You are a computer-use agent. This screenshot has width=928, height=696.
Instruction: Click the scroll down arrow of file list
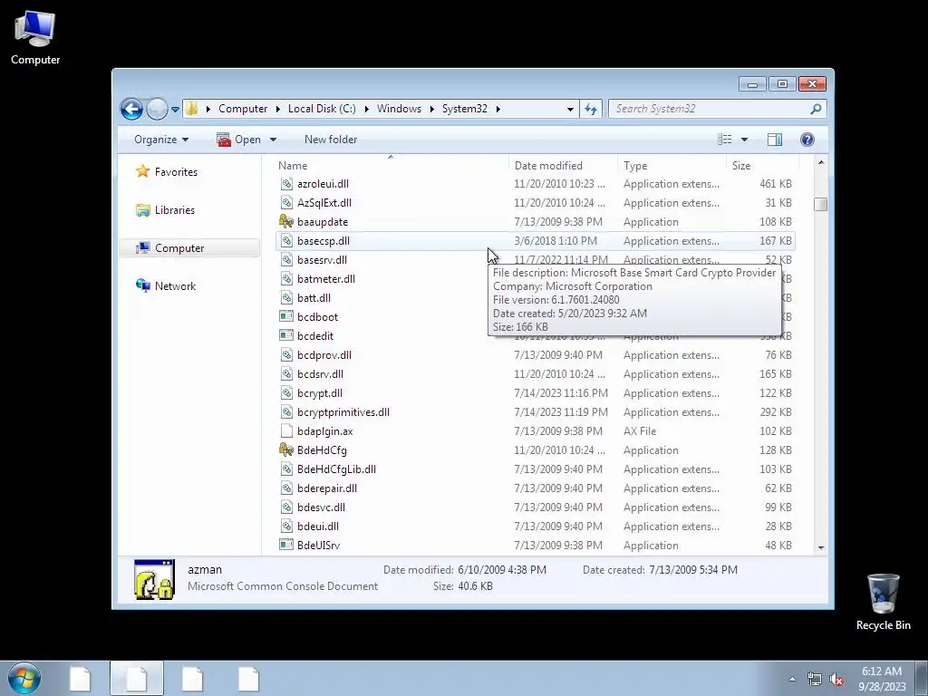tap(821, 548)
